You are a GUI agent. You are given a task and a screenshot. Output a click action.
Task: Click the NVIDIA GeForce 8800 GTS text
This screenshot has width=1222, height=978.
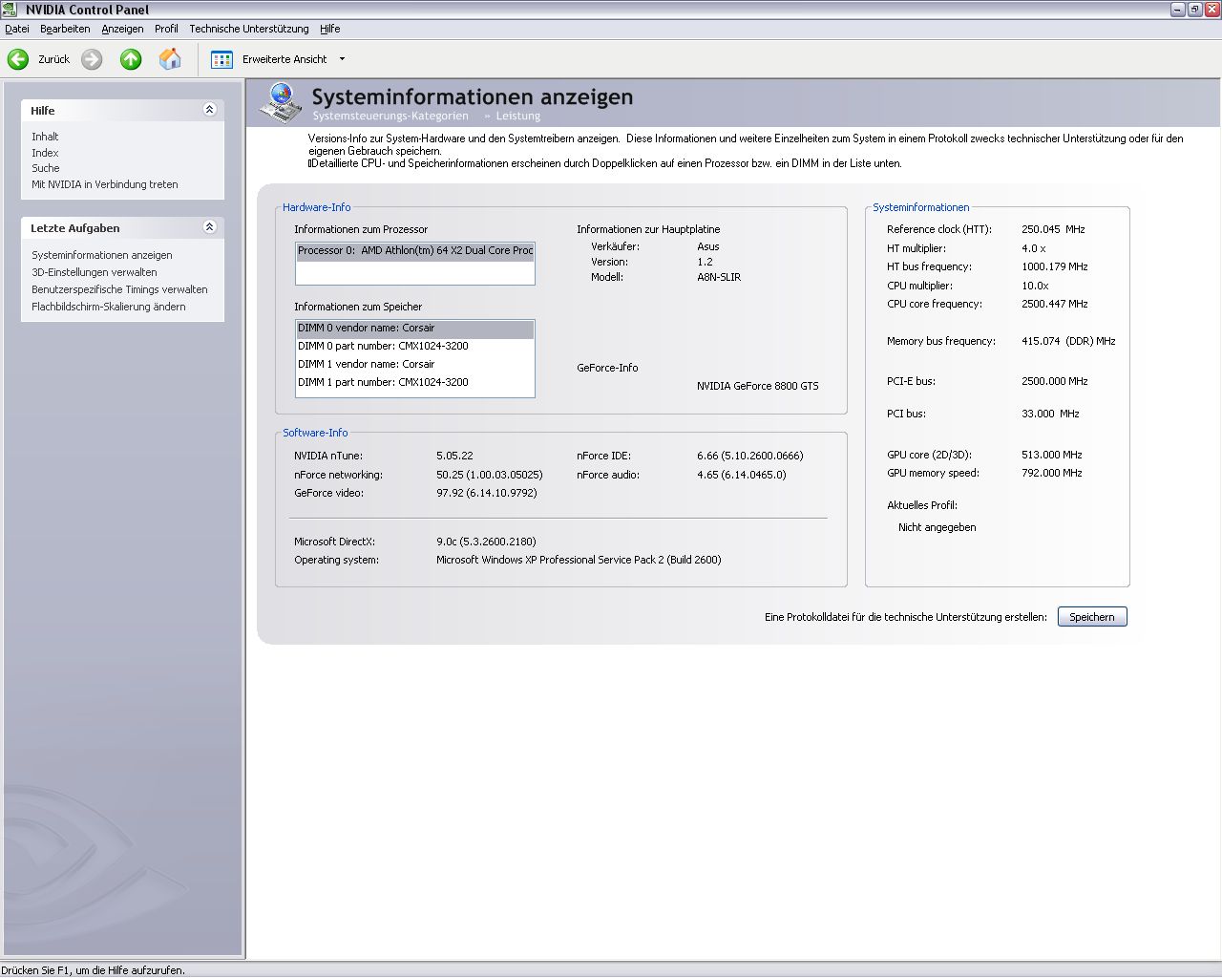757,386
